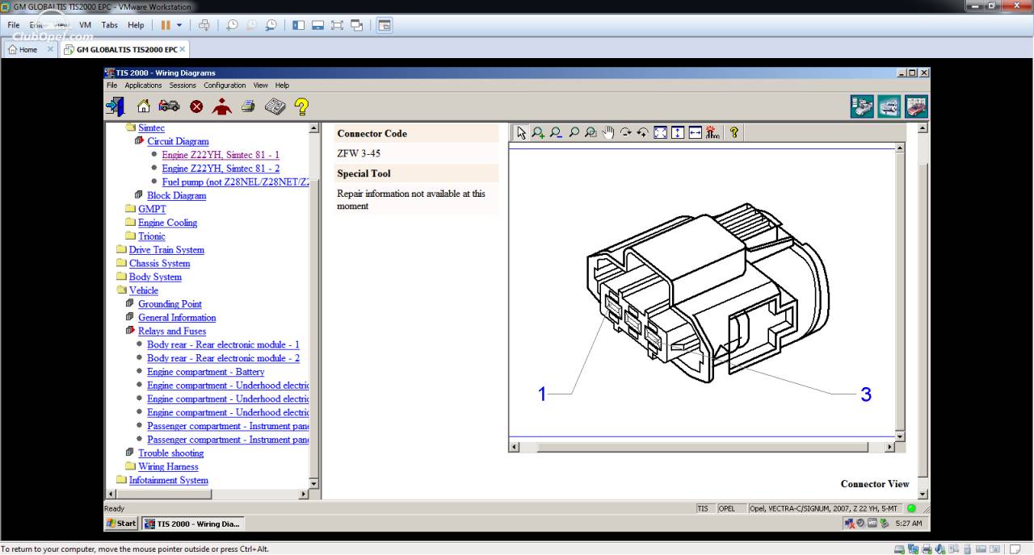
Task: Select TIS 2000 taskbar window button
Action: 192,524
